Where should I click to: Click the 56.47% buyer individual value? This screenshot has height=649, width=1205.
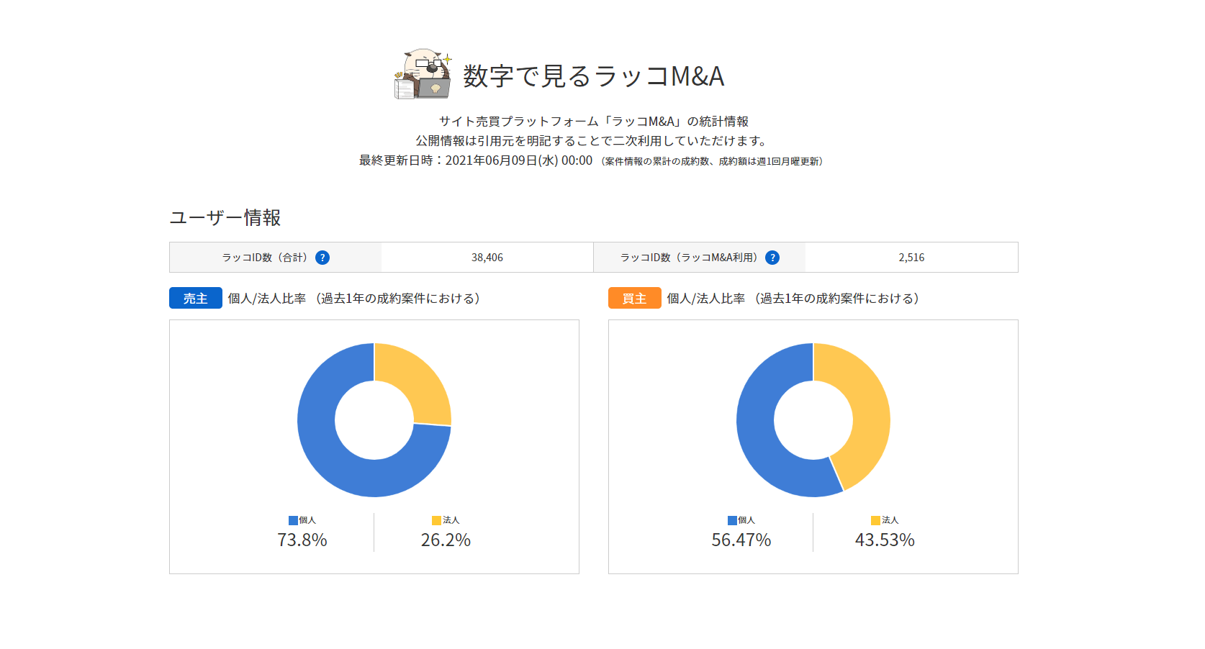coord(741,540)
